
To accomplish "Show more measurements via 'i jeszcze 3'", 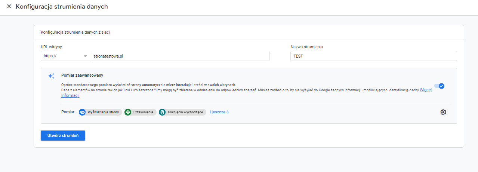I will pos(219,112).
